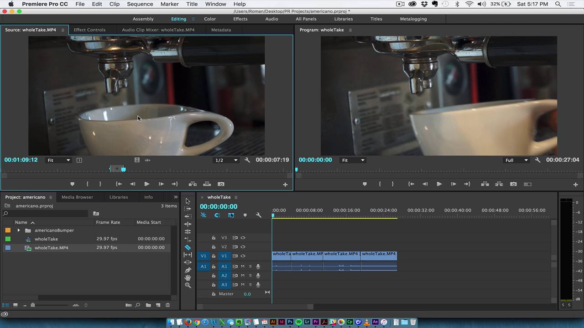Play the Source monitor clip
584x328 pixels.
pos(146,184)
